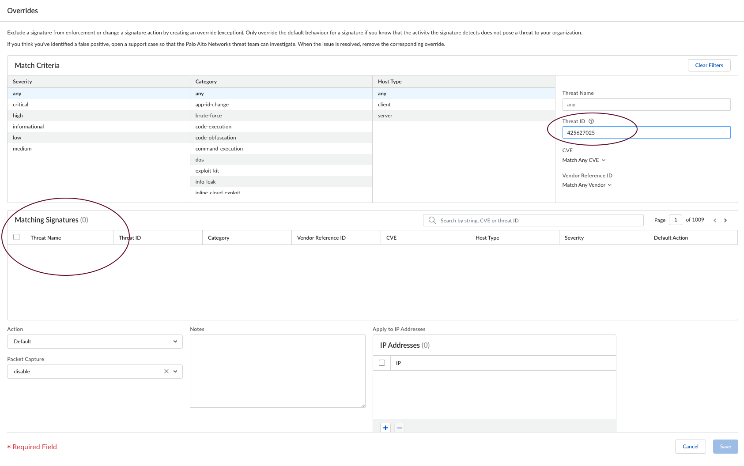Go to previous page of signatures
This screenshot has height=466, width=744.
[x=715, y=220]
